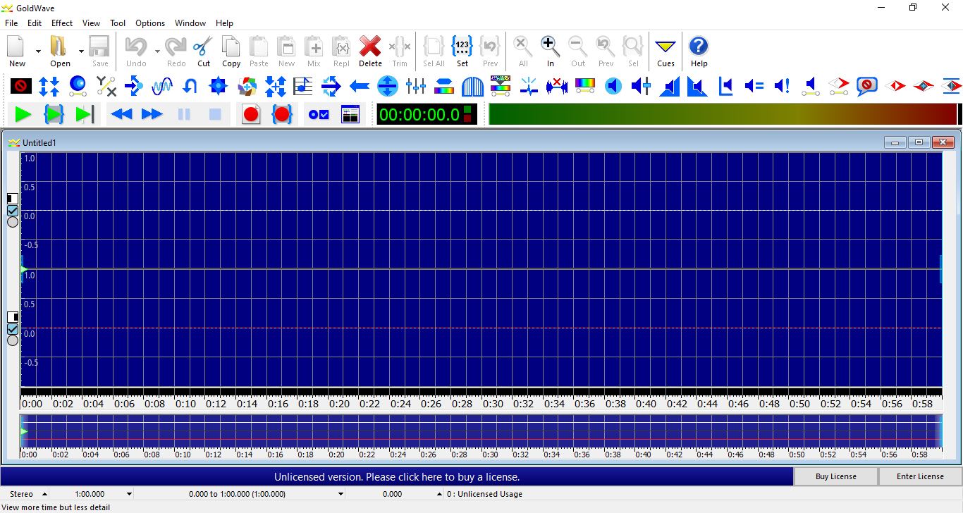Open the waveform red-X Silence reduction icon
Screen dimensions: 963x513
pyautogui.click(x=557, y=87)
